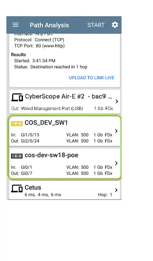Expand CyberScope Air-E #2 row chevron
The width and height of the screenshot is (153, 261).
pyautogui.click(x=116, y=101)
